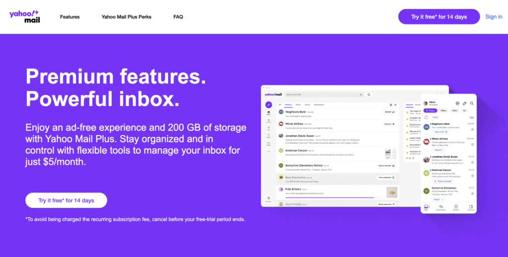Open the Return-Label.pdf attachment chip
Screen dimensions: 508x257
coord(443,181)
